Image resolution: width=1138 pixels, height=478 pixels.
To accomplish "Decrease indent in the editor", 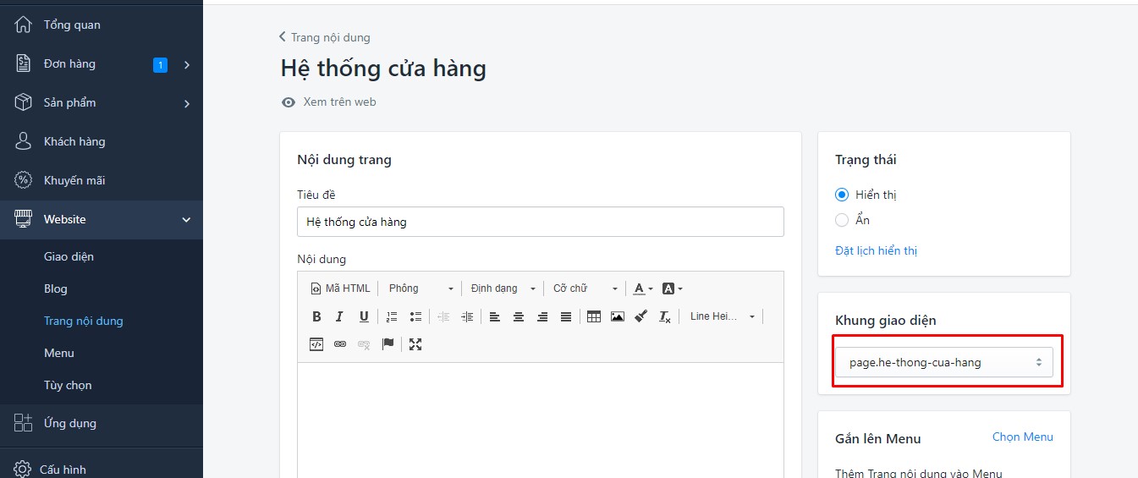I will (x=443, y=316).
